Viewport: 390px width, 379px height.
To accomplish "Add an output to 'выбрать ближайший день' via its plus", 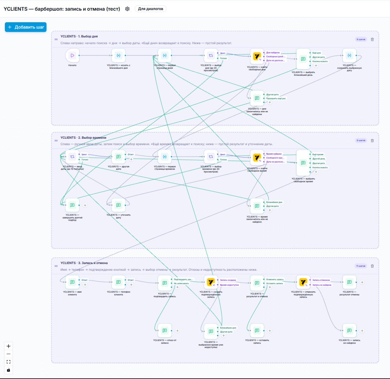I will (x=316, y=66).
